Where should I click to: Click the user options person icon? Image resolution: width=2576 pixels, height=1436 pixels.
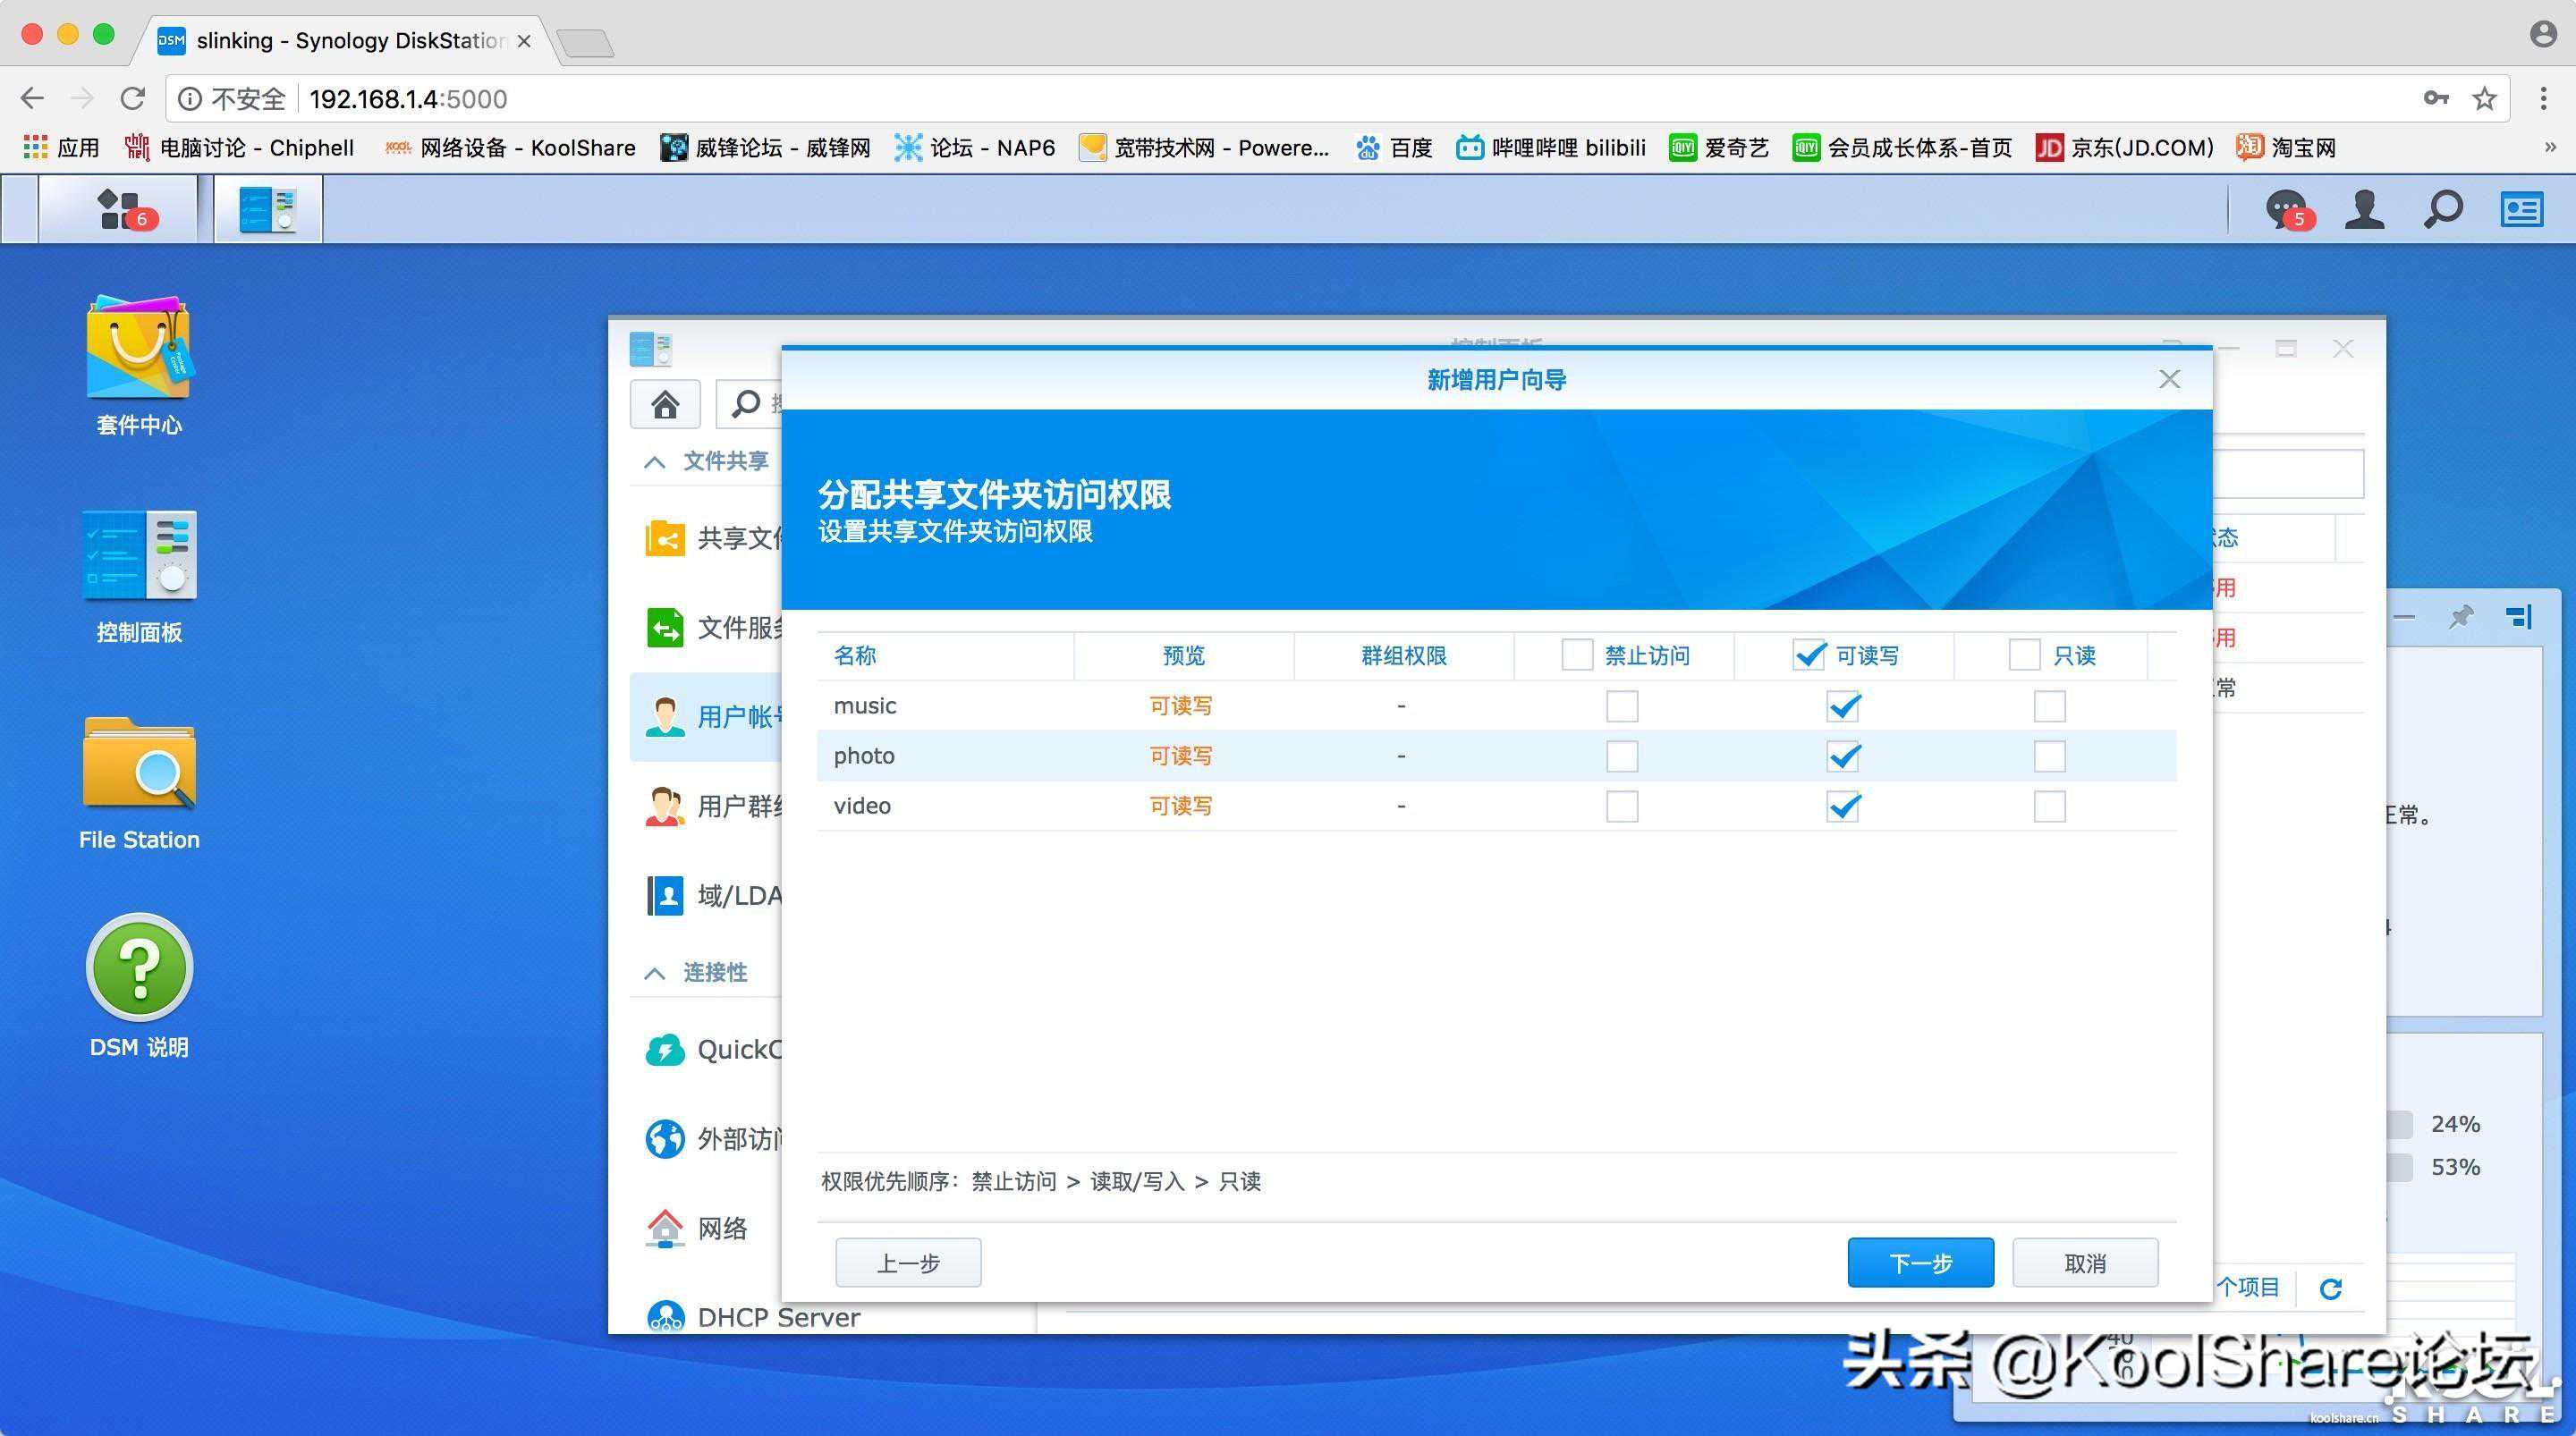2365,209
